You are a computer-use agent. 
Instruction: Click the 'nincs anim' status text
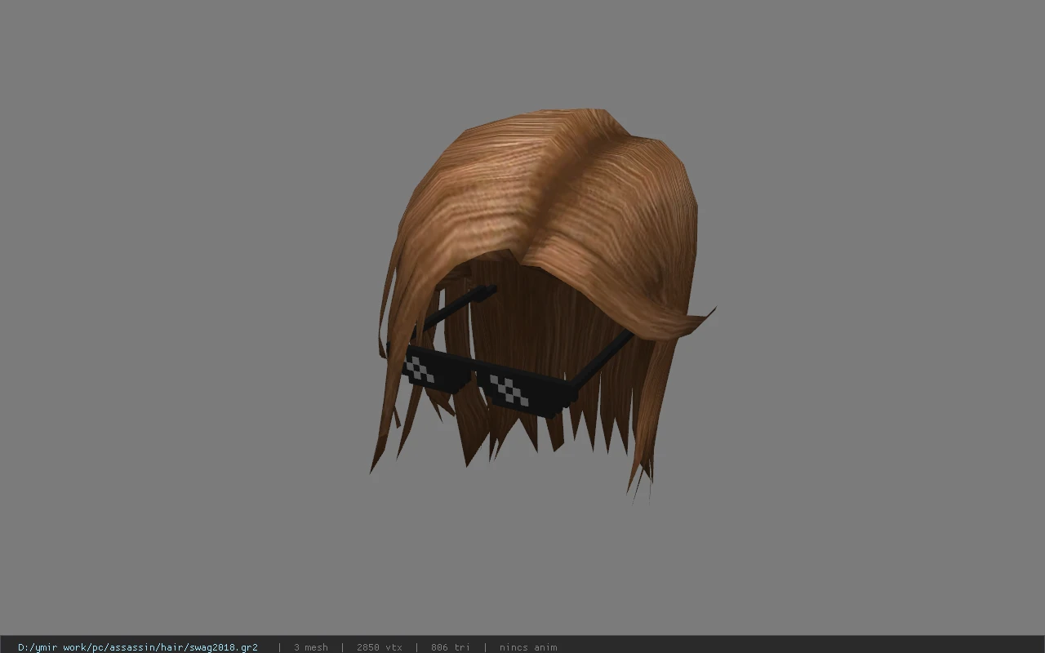click(528, 647)
